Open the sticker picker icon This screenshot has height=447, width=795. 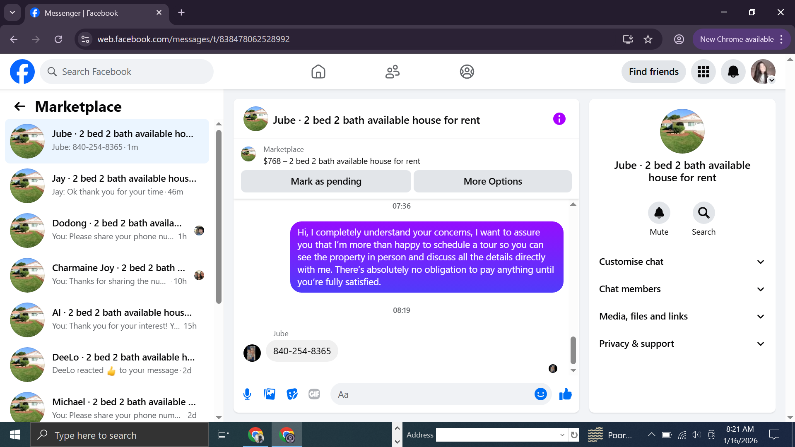click(x=292, y=394)
